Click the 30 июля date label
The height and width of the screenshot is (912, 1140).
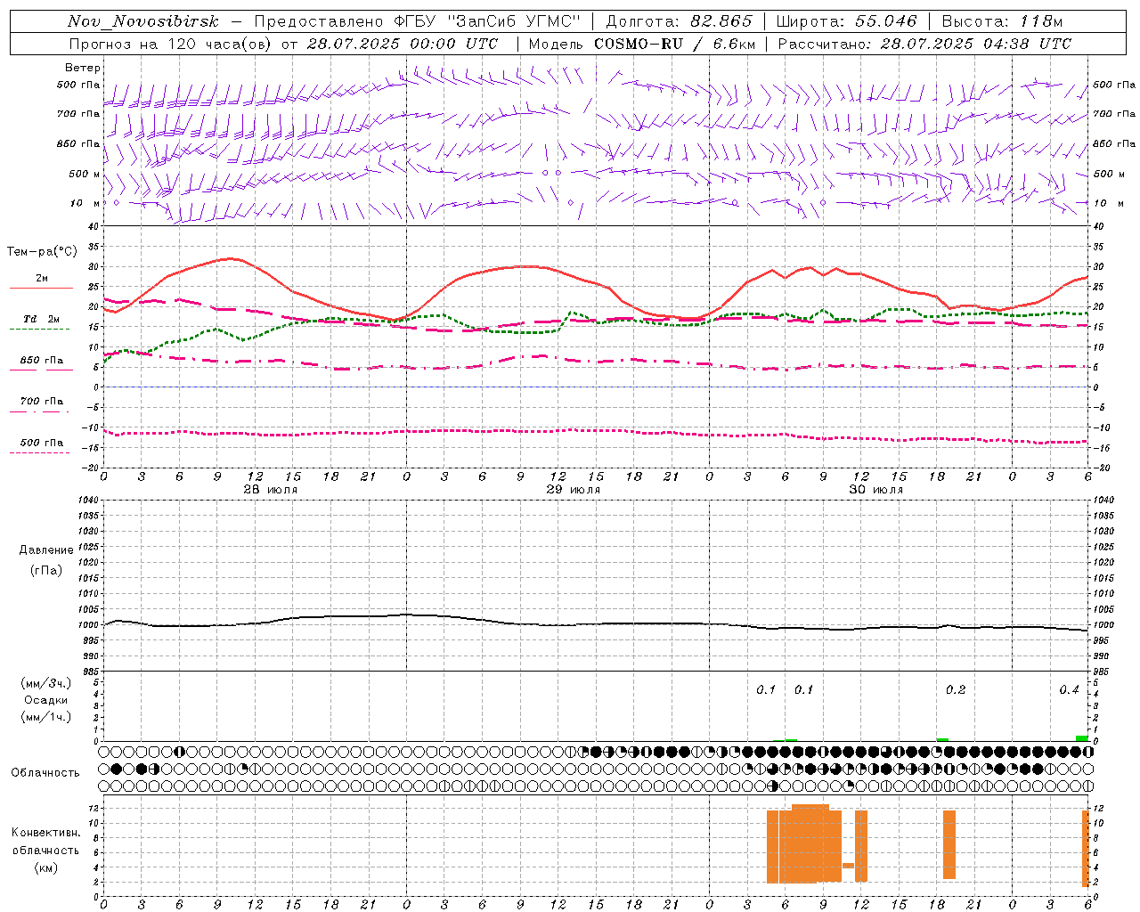(x=876, y=490)
